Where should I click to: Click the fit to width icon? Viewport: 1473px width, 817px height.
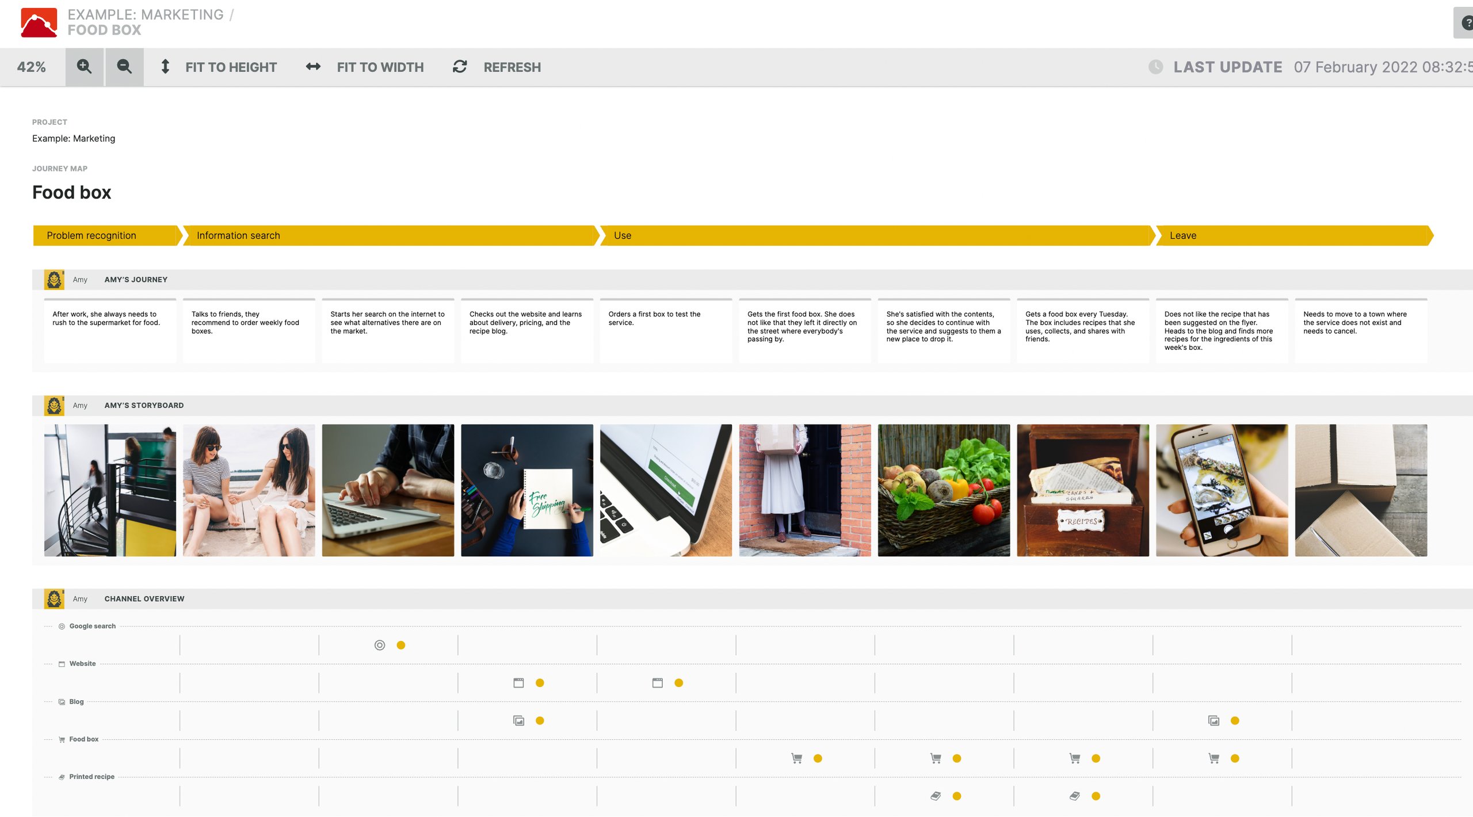pyautogui.click(x=314, y=66)
